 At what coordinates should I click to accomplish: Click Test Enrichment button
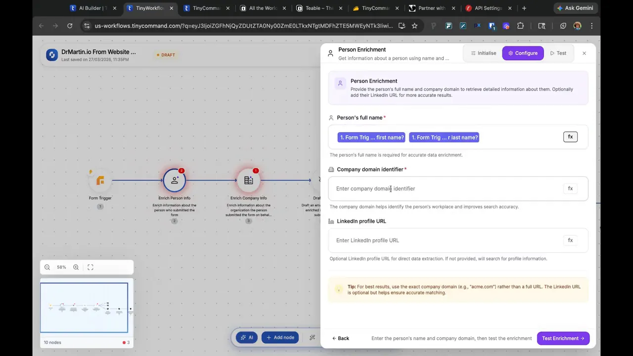[x=563, y=338]
